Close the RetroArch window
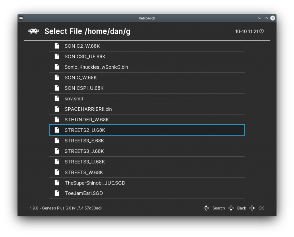Image resolution: width=294 pixels, height=237 pixels. tap(273, 18)
